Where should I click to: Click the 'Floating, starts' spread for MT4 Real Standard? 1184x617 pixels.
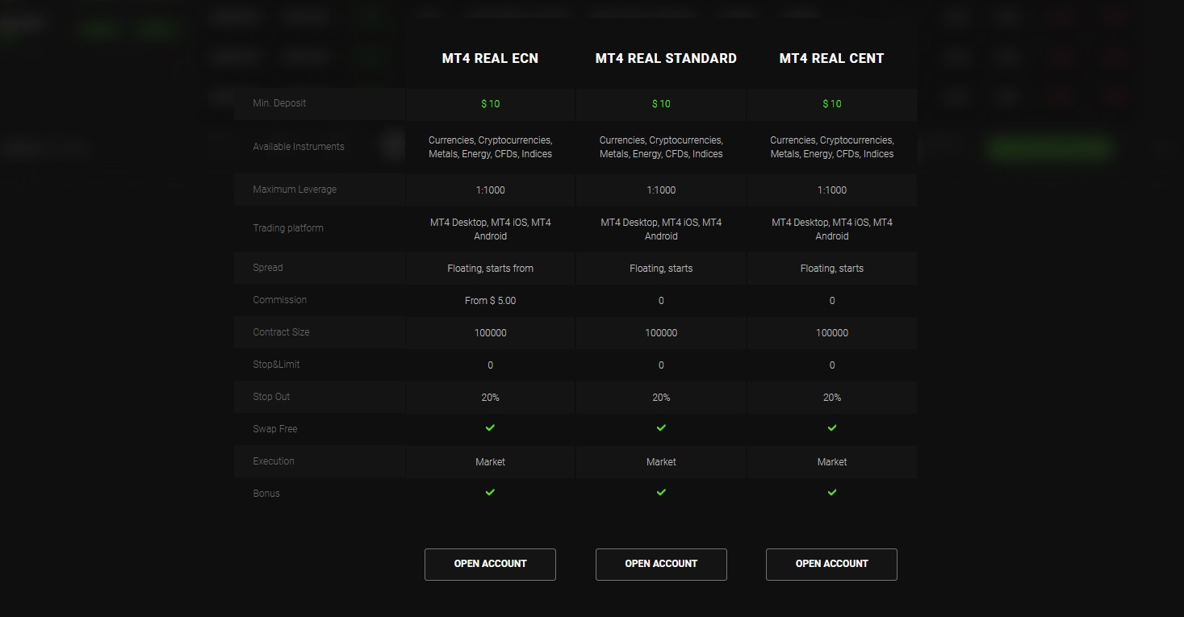click(661, 269)
